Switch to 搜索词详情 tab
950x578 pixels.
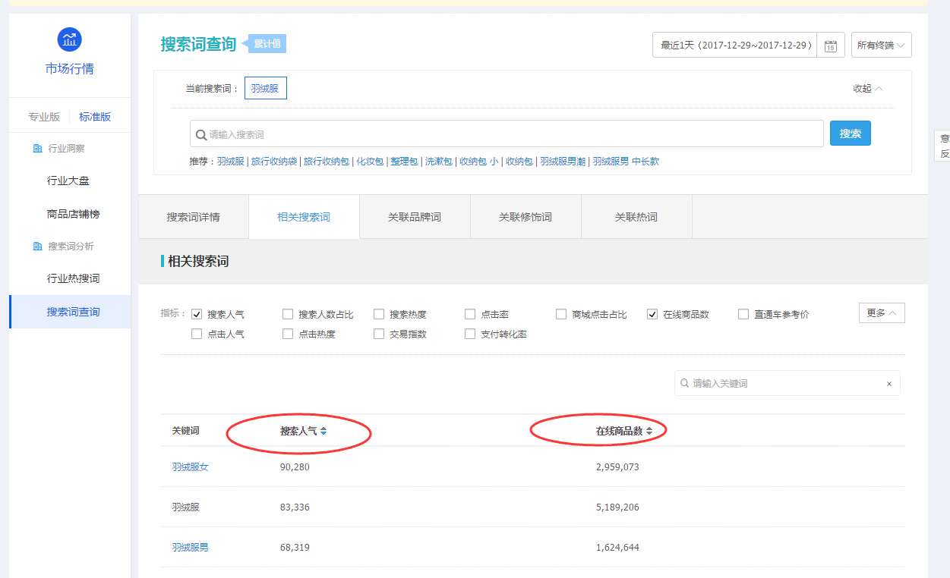tap(194, 217)
